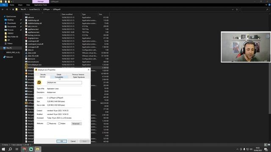Click the webcam overlay thumbnail
Screen dimensions: 271x152
[x=246, y=47]
